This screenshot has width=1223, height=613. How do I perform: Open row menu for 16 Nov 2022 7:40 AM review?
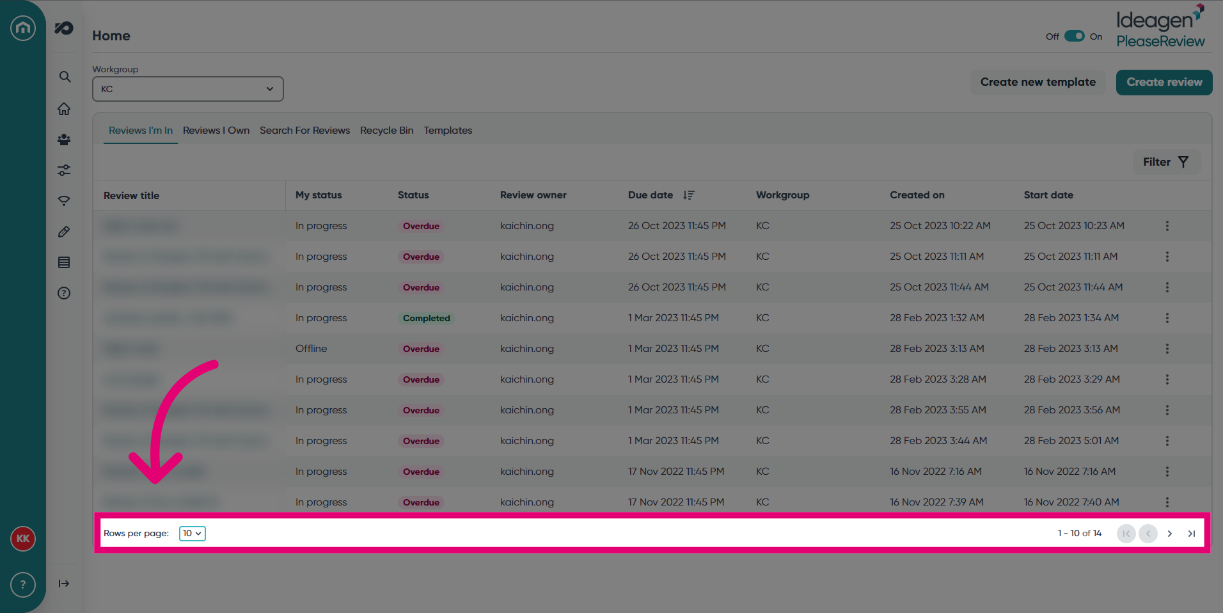(1167, 502)
